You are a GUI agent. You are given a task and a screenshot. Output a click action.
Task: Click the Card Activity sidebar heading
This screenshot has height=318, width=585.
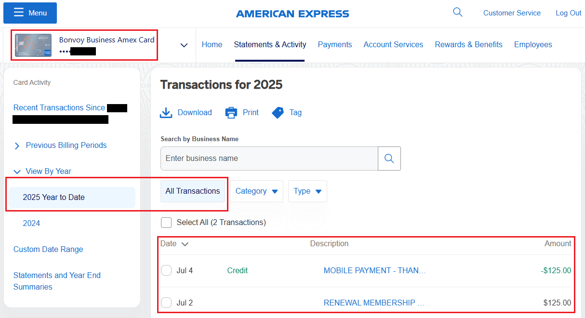pos(32,83)
